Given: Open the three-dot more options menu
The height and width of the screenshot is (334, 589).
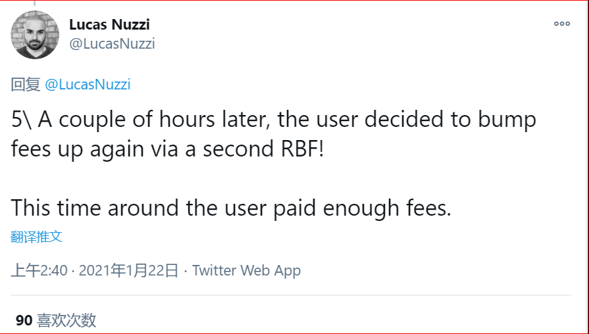Looking at the screenshot, I should pos(562,24).
